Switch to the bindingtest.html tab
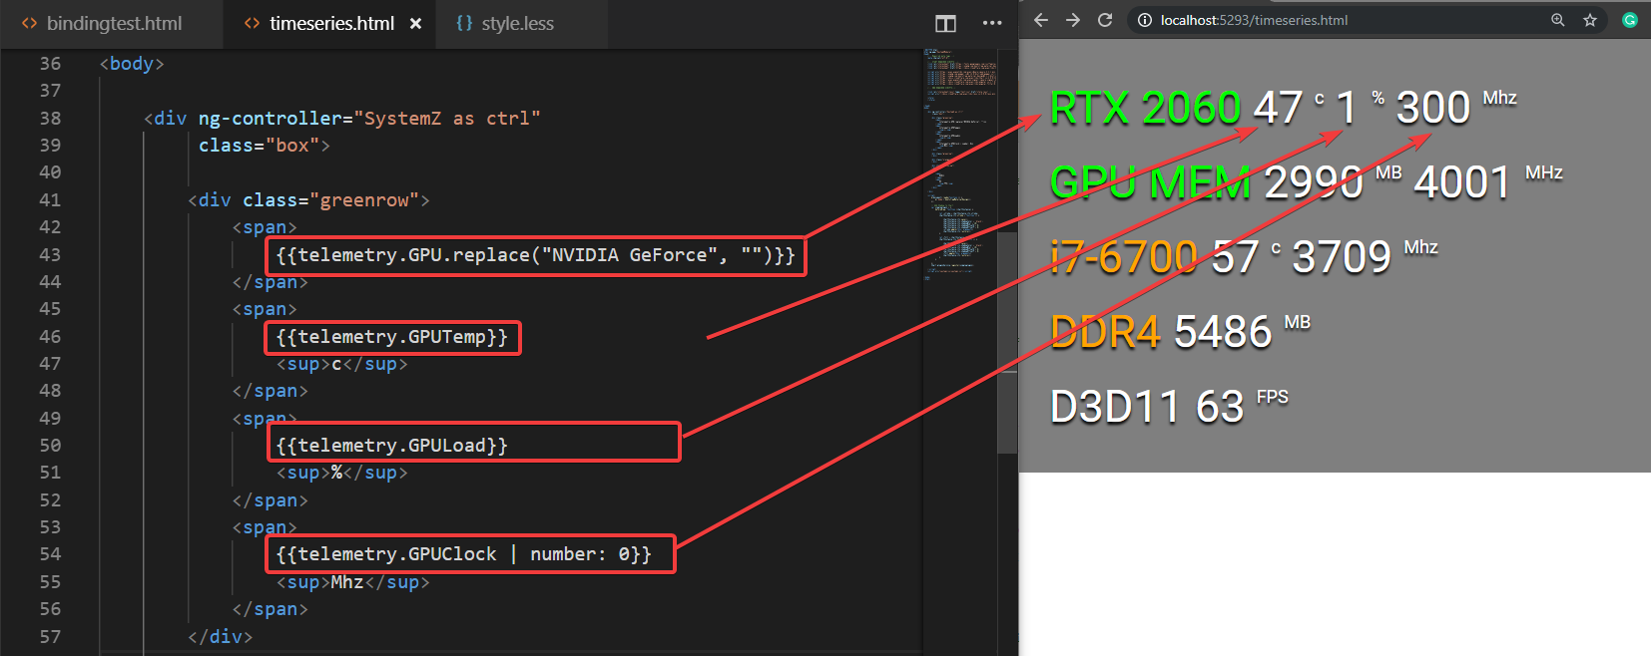1651x656 pixels. click(113, 23)
